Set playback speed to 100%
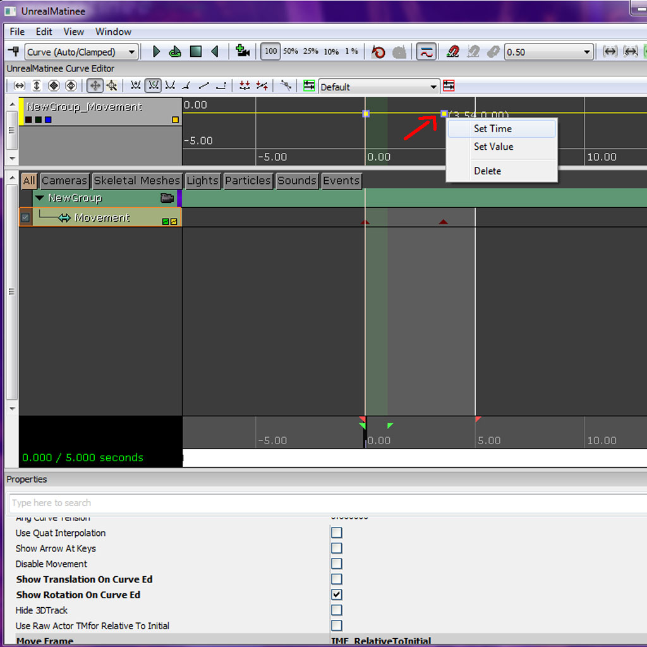This screenshot has width=647, height=647. (270, 51)
